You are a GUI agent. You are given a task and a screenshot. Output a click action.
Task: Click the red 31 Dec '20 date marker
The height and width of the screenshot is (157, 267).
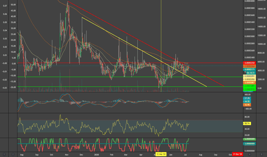tap(237, 154)
